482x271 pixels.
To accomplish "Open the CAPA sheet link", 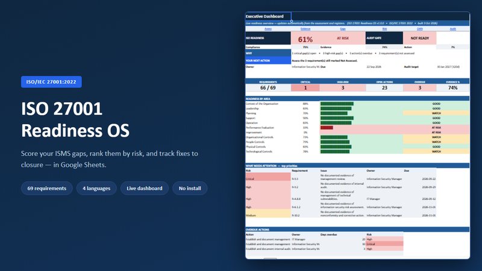I will 419,29.
